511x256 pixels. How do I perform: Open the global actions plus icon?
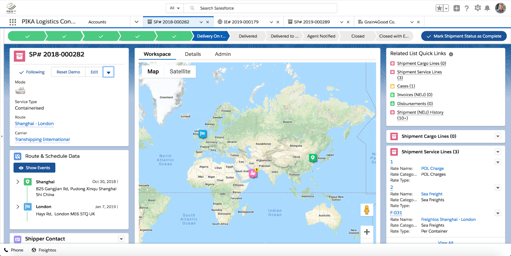click(457, 8)
